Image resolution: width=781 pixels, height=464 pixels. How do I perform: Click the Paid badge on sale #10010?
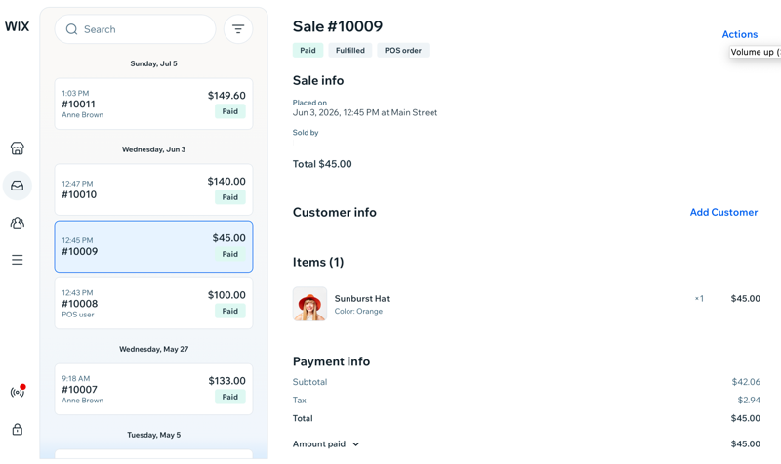click(x=230, y=197)
